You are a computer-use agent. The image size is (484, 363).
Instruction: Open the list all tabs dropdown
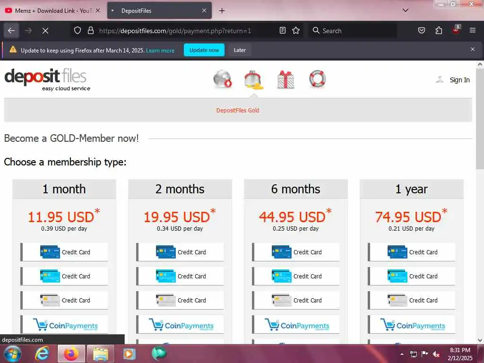click(406, 10)
